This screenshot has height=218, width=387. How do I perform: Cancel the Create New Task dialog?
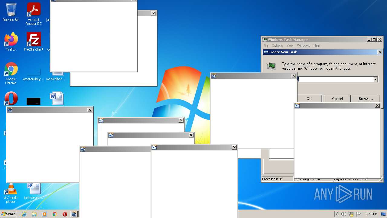pyautogui.click(x=337, y=98)
